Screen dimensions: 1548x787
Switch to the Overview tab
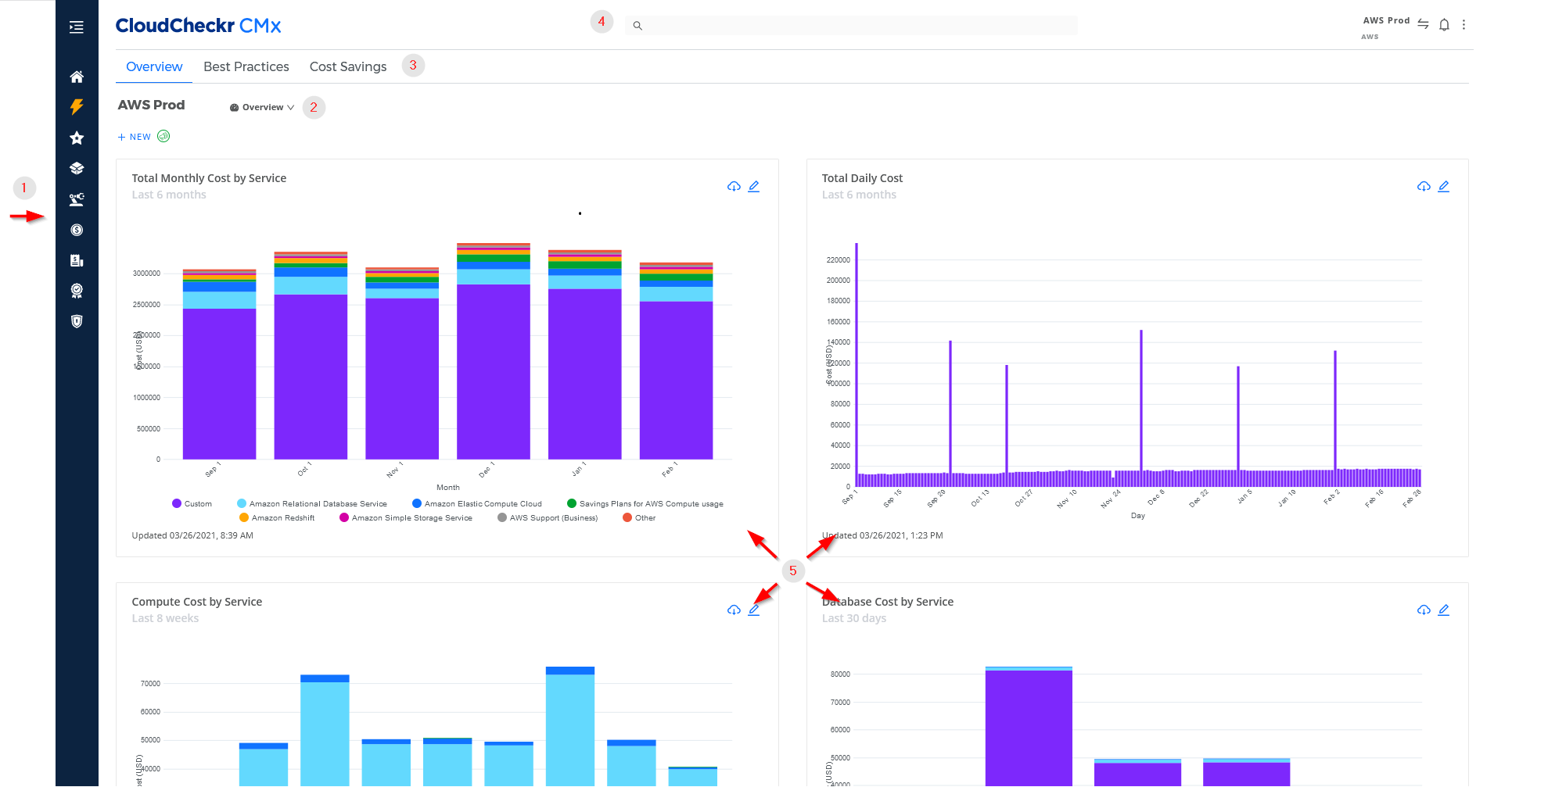154,66
